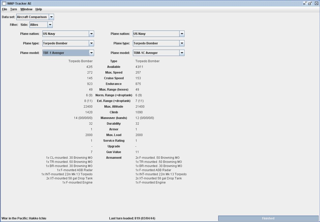The image size is (320, 222).
Task: Open the right Plane nation dropdown arrow
Action: click(x=182, y=34)
